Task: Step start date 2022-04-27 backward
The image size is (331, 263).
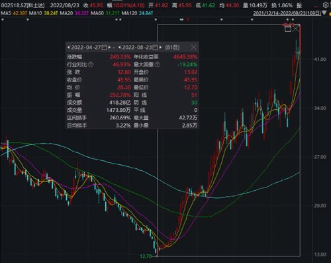Action: pos(68,47)
